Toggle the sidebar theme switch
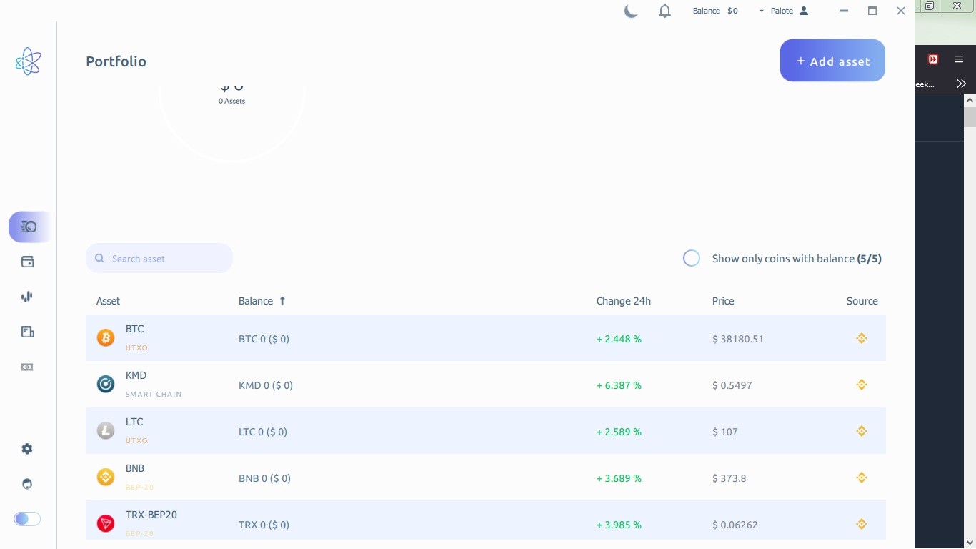The height and width of the screenshot is (549, 976). 27,519
